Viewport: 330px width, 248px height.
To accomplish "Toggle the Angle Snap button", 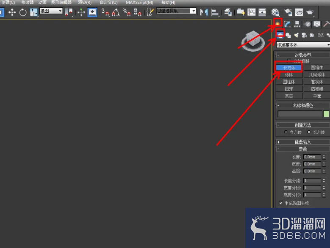I will pos(116,12).
